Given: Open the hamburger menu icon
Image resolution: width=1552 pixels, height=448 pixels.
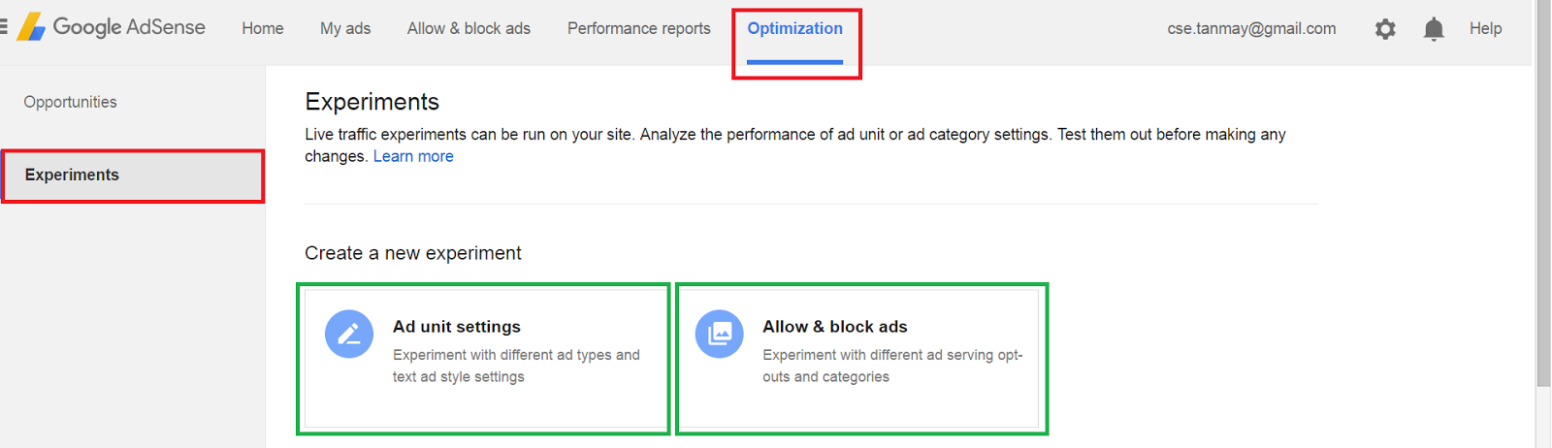Looking at the screenshot, I should (4, 27).
